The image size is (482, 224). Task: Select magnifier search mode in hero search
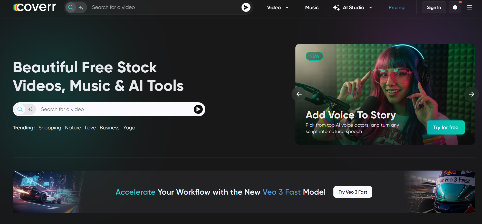click(20, 109)
